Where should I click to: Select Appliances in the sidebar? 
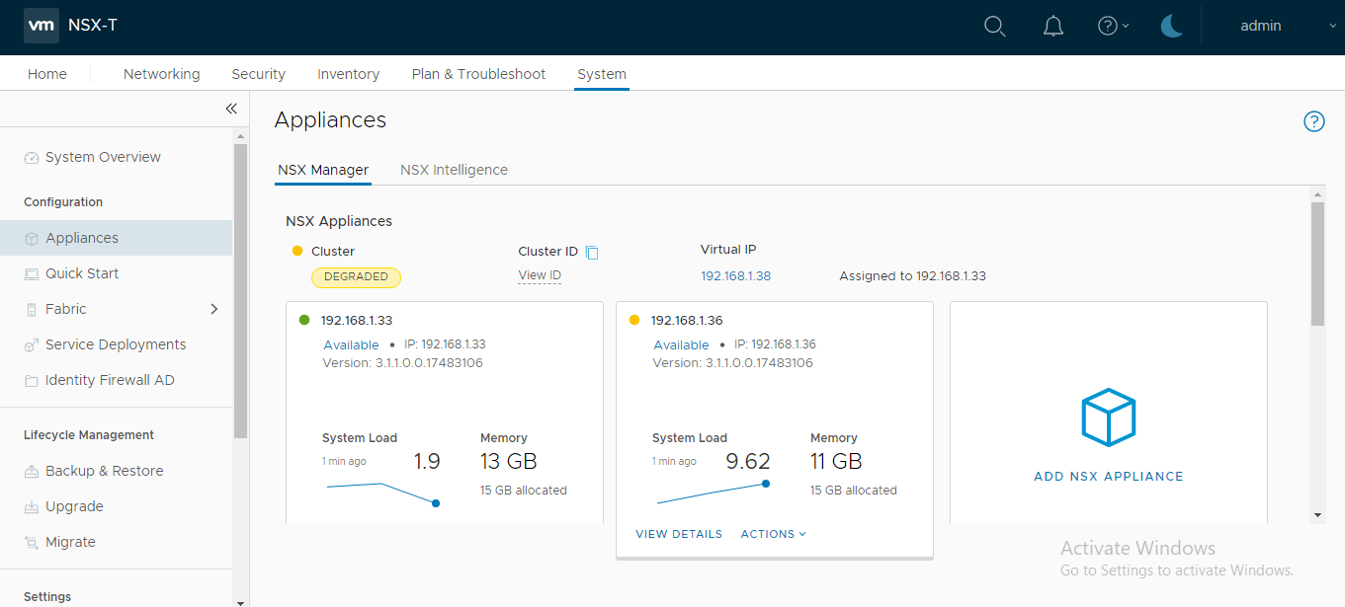[117, 238]
